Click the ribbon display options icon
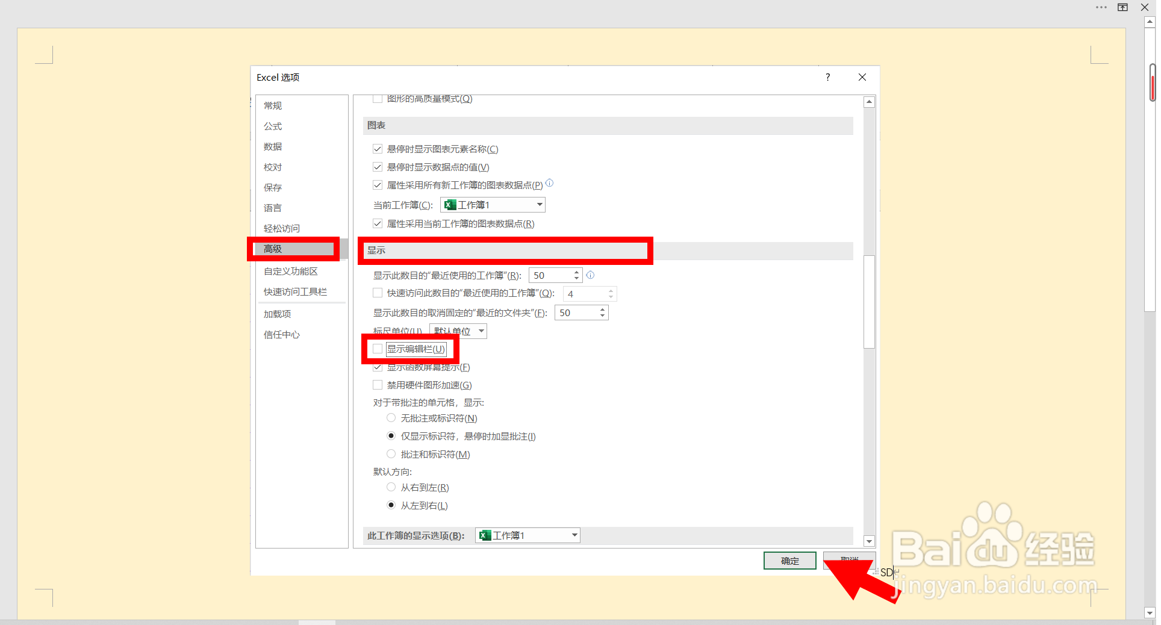 pyautogui.click(x=1123, y=7)
